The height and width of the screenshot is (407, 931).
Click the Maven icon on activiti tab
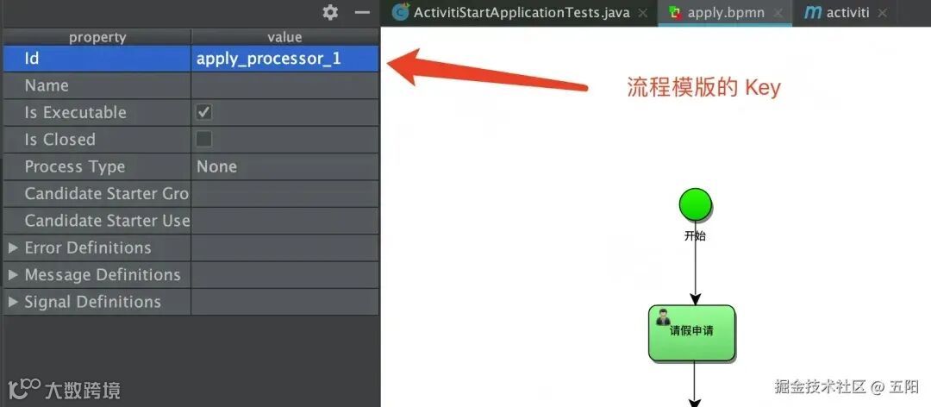812,12
